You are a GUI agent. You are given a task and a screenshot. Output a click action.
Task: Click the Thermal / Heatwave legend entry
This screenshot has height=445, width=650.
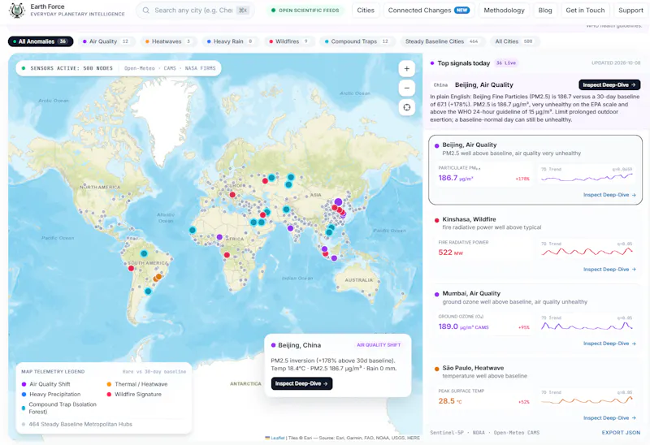click(137, 384)
